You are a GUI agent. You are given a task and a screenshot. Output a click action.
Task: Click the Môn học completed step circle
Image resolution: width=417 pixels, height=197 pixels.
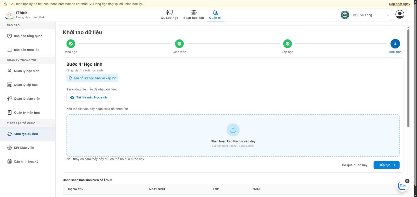71,44
